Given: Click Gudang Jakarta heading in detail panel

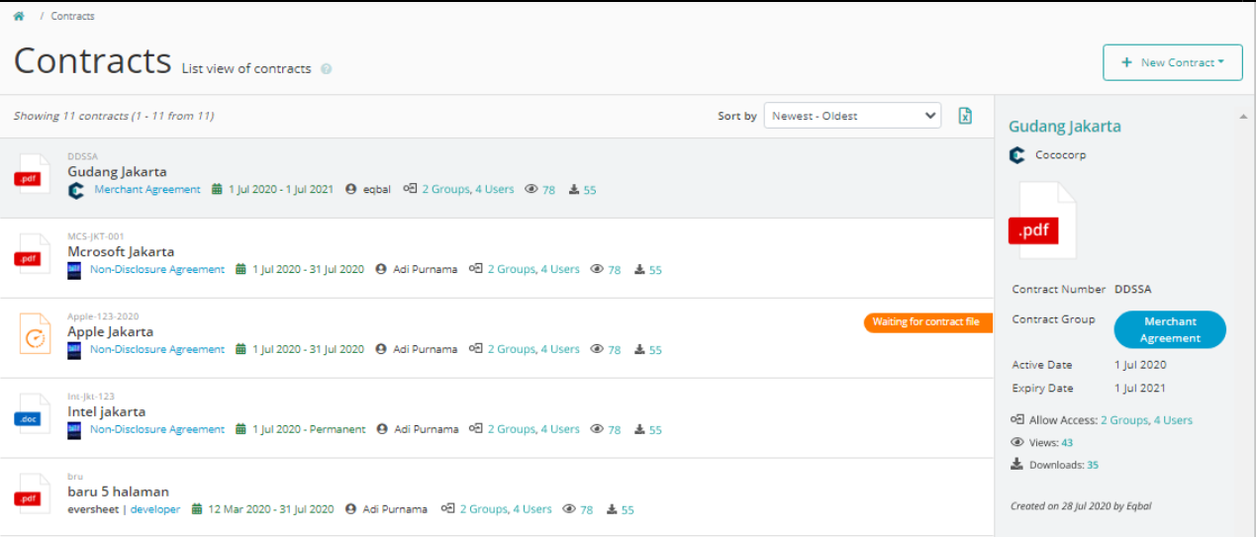Looking at the screenshot, I should coord(1065,127).
